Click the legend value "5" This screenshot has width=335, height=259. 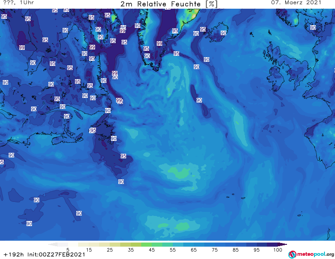point(68,250)
